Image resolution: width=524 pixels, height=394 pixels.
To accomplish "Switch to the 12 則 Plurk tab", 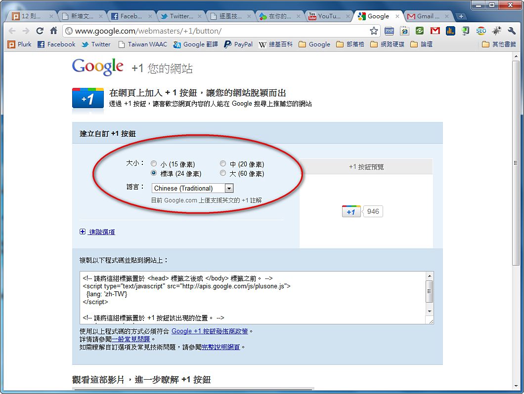I will tap(31, 16).
